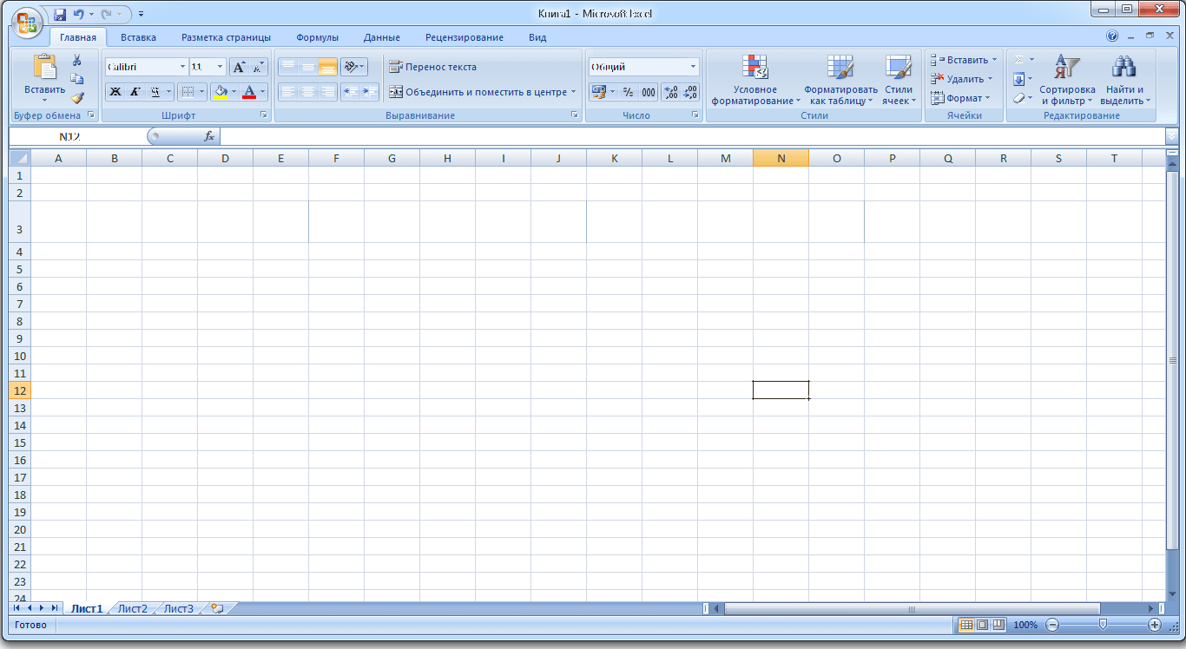Image resolution: width=1186 pixels, height=649 pixels.
Task: Click the Save icon in quick access toolbar
Action: point(60,15)
